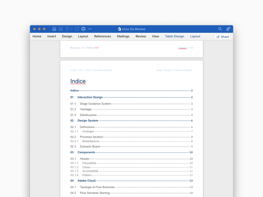
Task: Click the Print icon
Action: click(83, 29)
